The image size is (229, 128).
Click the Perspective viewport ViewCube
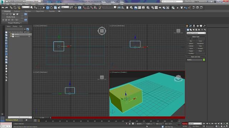pos(178,78)
